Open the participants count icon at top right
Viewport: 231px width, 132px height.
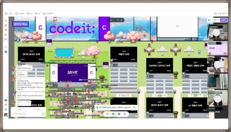point(216,20)
